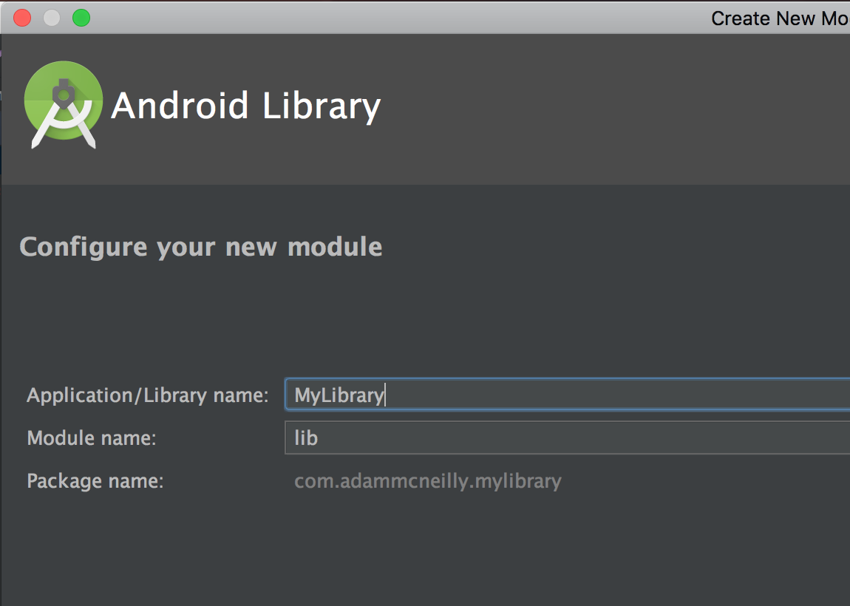This screenshot has height=606, width=850.
Task: Select the com.adammcneilly.mylibrary package name text
Action: (x=427, y=481)
